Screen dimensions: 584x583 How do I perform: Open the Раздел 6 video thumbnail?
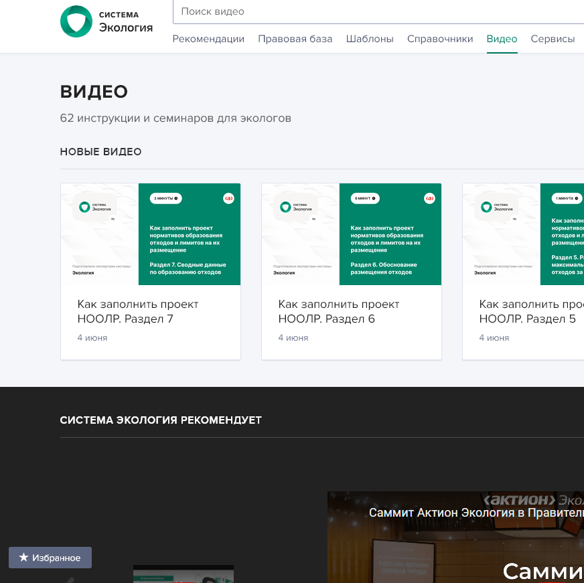[x=351, y=234]
